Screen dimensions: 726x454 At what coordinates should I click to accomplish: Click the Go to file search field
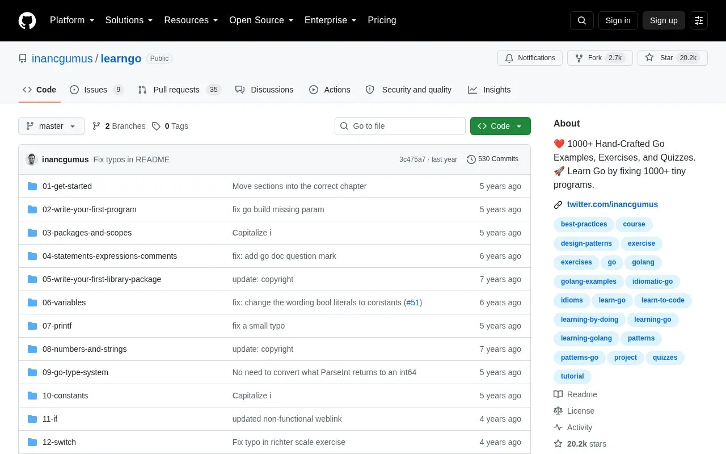(400, 126)
